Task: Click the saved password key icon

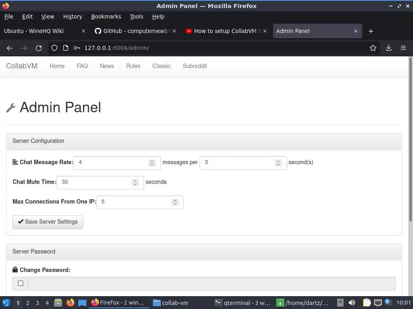Action: (77, 48)
